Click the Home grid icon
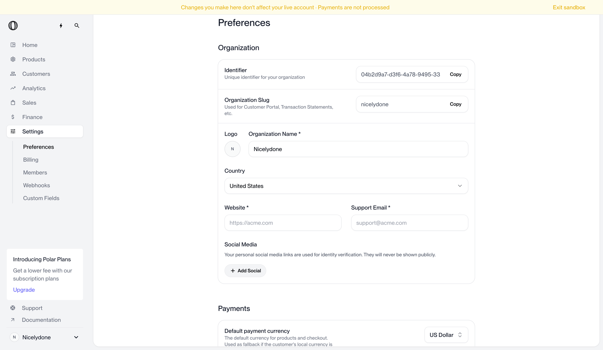 [13, 45]
